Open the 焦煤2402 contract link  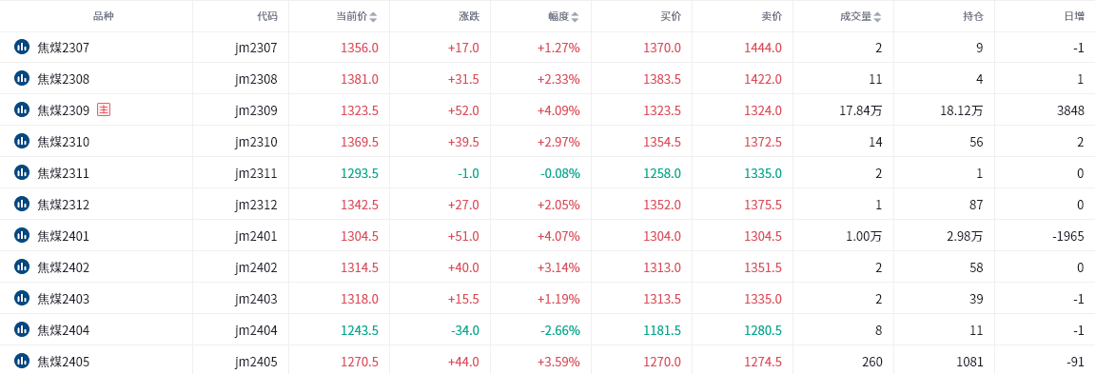point(64,267)
